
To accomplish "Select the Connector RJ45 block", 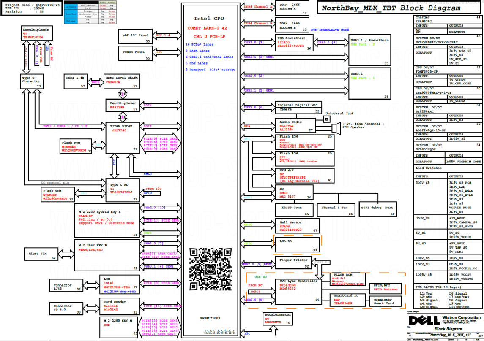I will [66, 285].
